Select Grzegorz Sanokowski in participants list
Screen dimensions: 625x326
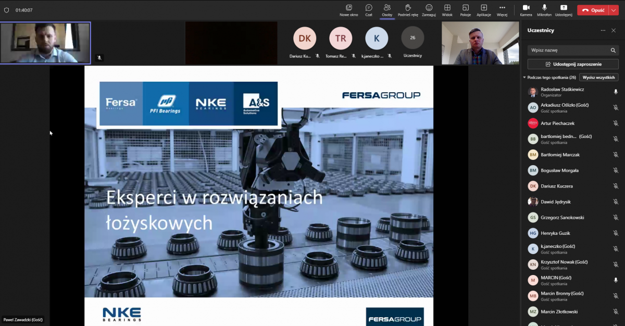click(573, 217)
